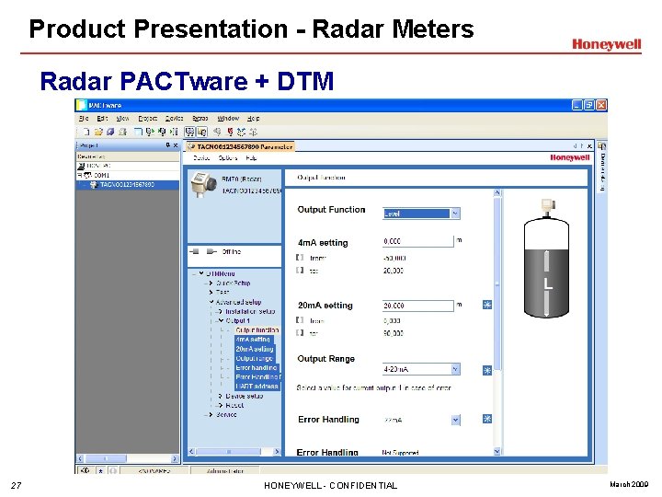Open the Window menu
The image size is (662, 497).
pos(228,119)
